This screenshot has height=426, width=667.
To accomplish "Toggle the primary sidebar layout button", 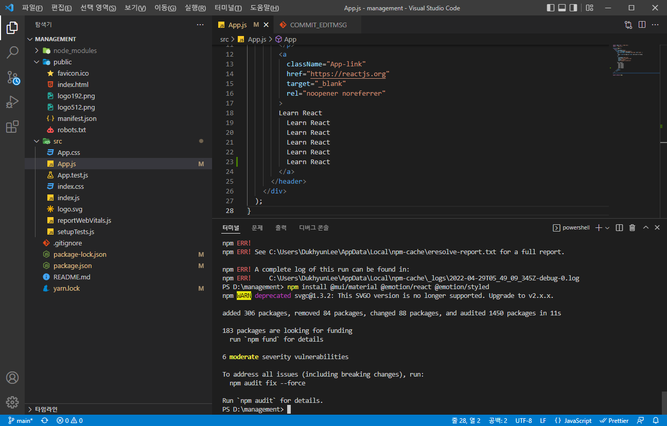I will [551, 8].
